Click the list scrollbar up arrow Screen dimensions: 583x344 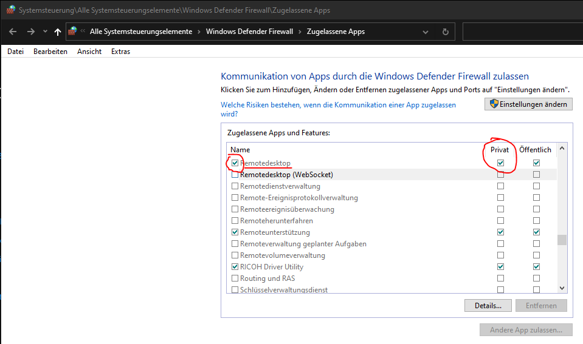click(562, 148)
